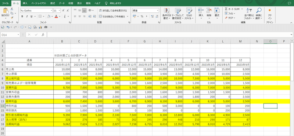Open the number format 標準 dropdown

click(158, 11)
